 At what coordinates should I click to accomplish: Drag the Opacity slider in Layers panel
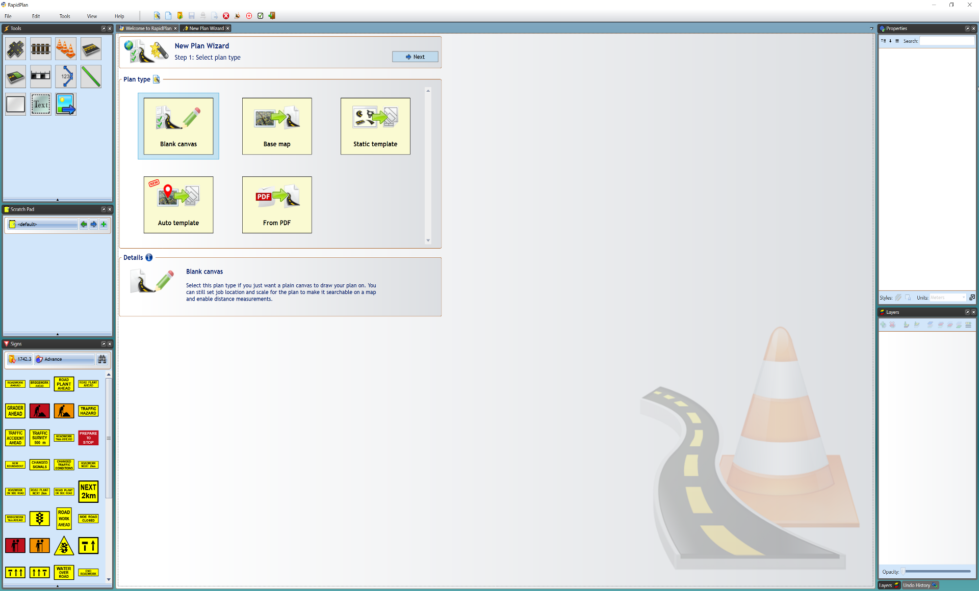point(903,571)
